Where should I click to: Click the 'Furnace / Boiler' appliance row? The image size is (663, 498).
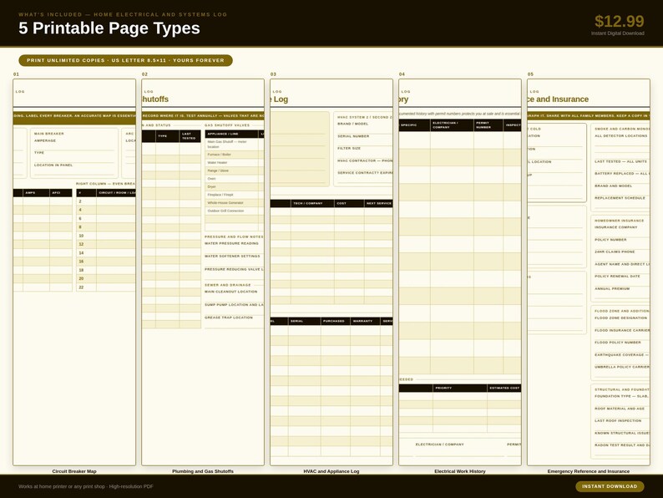coord(234,155)
